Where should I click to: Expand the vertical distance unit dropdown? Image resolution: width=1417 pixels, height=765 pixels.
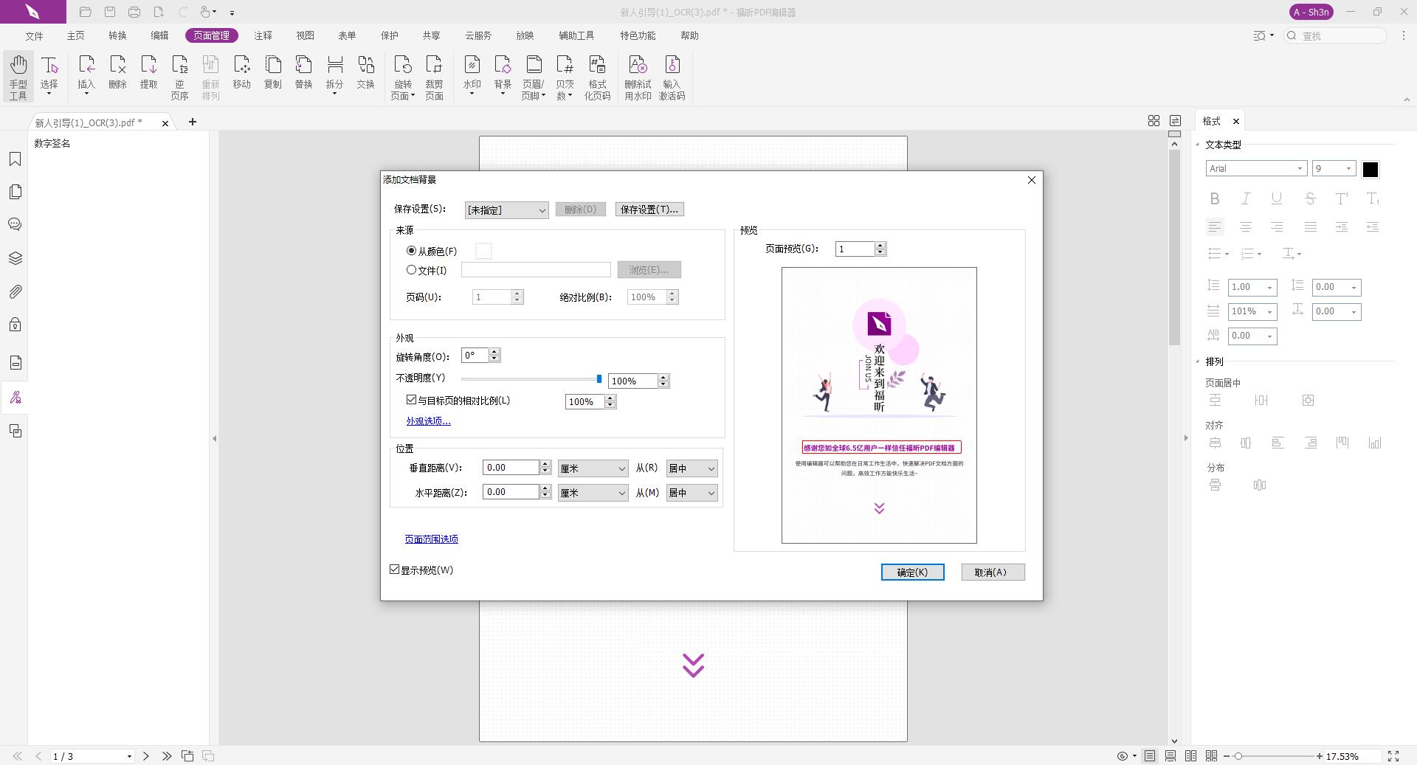[x=593, y=468]
